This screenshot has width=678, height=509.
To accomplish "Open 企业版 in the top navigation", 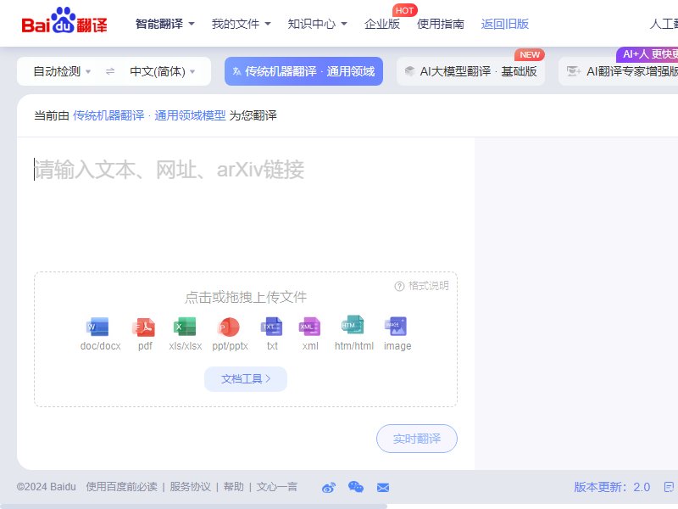I will pyautogui.click(x=382, y=24).
